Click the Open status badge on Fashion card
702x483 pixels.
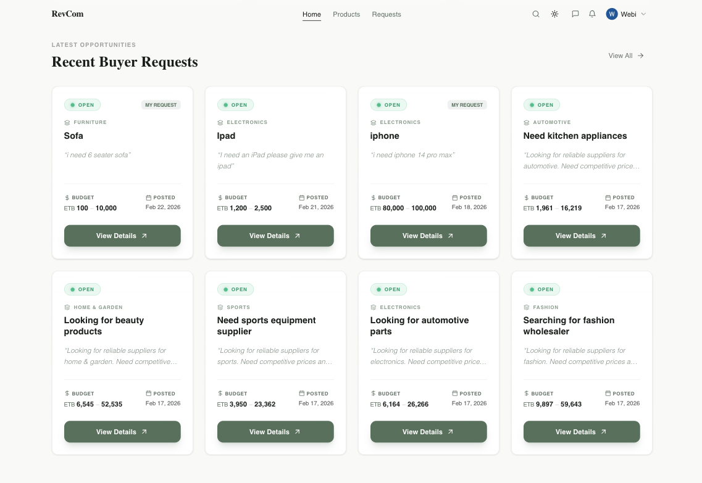coord(541,289)
